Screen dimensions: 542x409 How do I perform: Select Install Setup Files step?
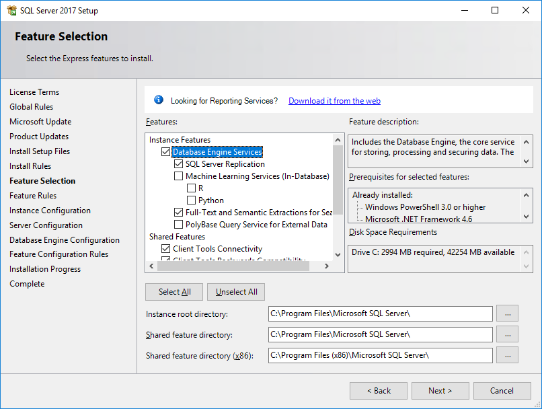[40, 151]
